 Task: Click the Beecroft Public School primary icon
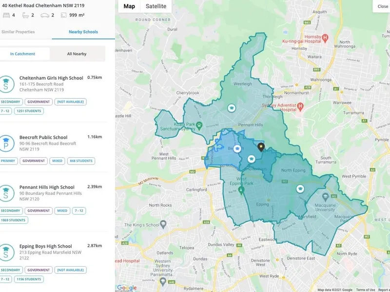click(6, 143)
